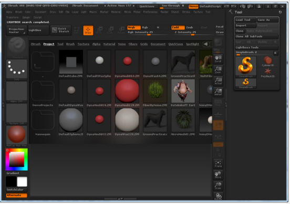Start Quick Sketch mode
Viewport: 290px width, 204px height.
pos(61,30)
